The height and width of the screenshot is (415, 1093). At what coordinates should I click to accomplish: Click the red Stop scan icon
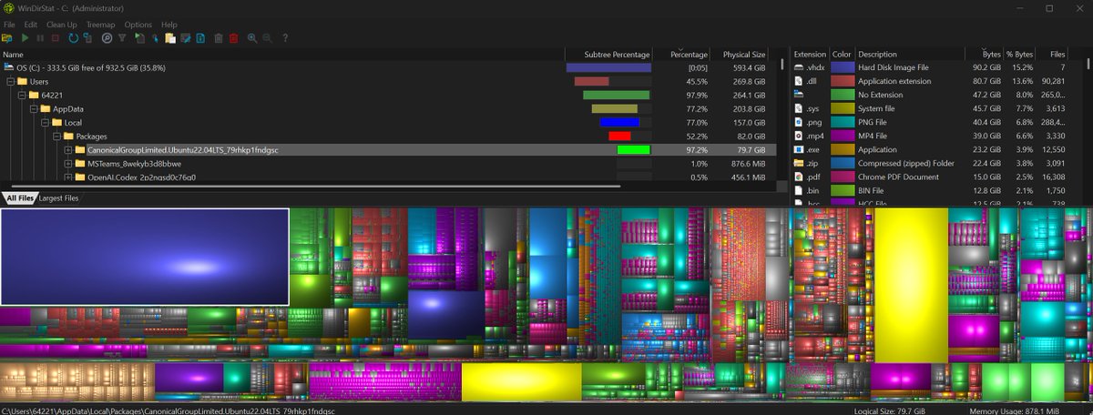(56, 38)
